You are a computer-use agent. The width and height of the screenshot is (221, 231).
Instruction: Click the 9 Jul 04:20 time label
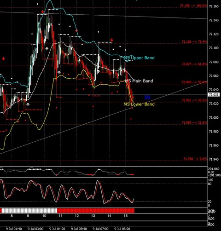tap(57, 229)
